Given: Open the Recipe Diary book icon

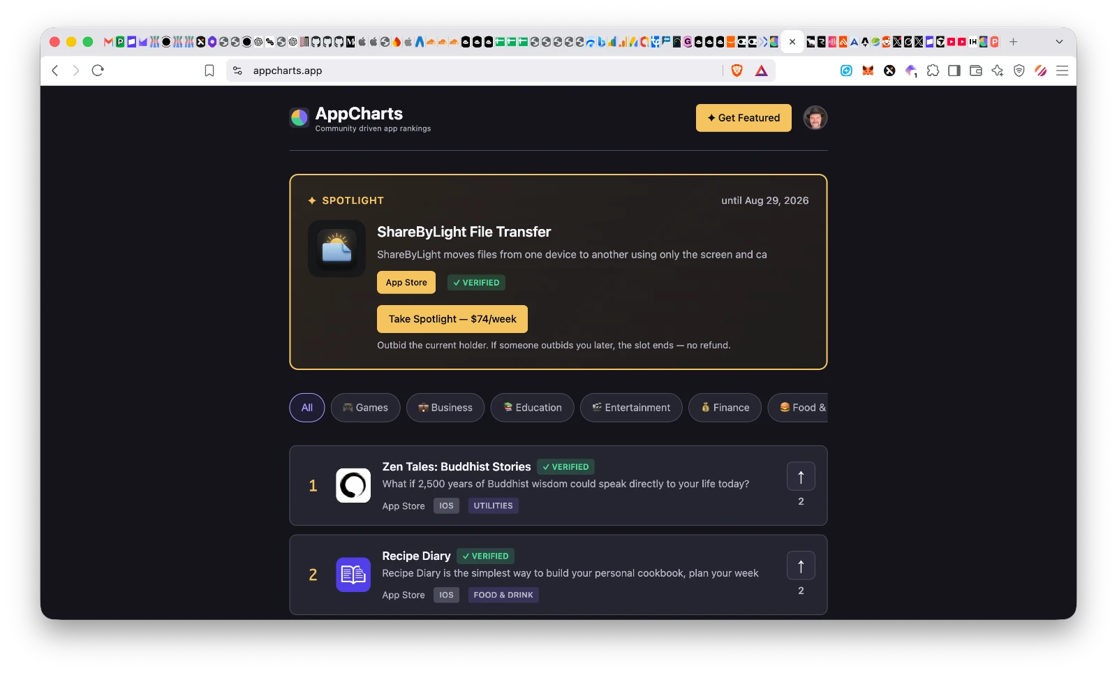Looking at the screenshot, I should [x=353, y=575].
